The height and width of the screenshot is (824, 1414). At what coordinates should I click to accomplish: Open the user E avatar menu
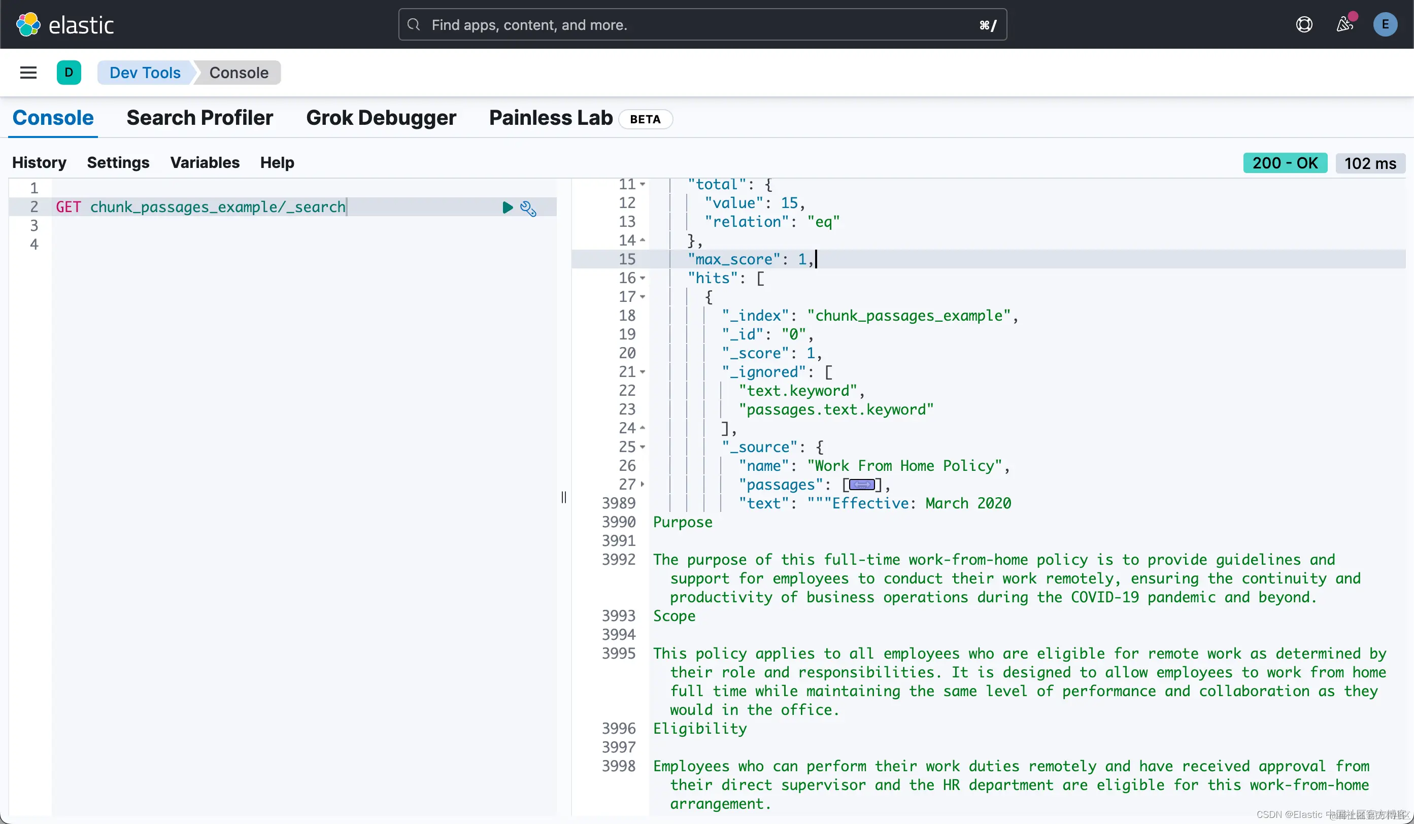(x=1385, y=25)
